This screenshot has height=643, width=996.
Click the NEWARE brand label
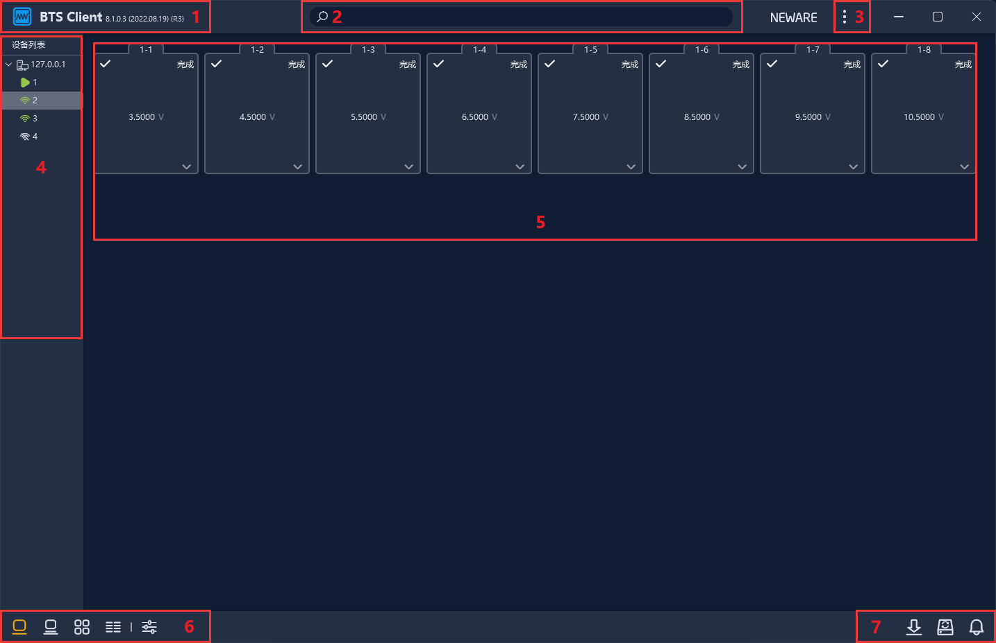click(793, 18)
